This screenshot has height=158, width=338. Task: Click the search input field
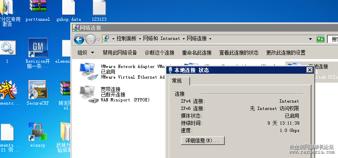pyautogui.click(x=333, y=39)
